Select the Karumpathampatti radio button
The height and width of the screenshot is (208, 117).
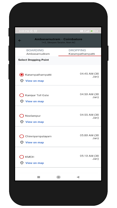tap(22, 75)
